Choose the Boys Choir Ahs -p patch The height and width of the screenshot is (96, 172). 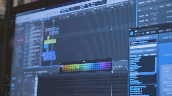136,93
